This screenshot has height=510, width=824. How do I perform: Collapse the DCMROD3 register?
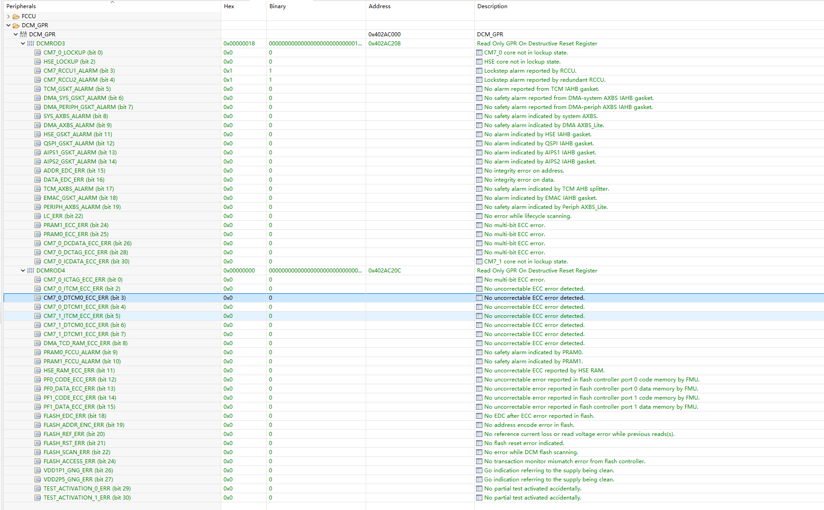[x=23, y=44]
